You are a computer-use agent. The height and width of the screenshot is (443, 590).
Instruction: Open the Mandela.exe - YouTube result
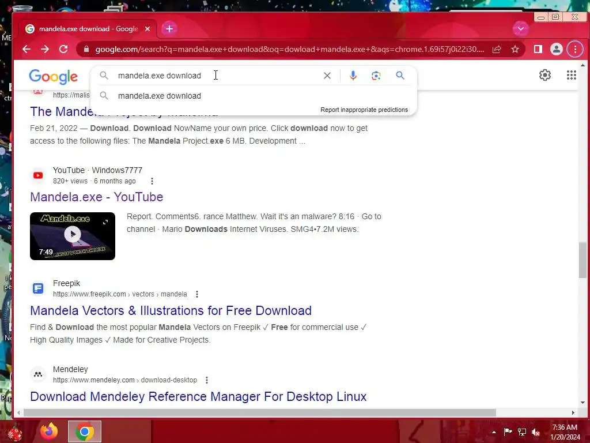tap(96, 197)
